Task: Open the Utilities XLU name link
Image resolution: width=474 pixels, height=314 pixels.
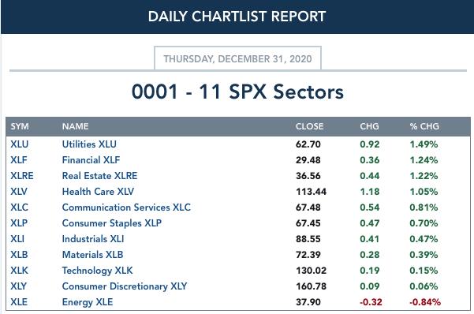Action: click(x=89, y=144)
